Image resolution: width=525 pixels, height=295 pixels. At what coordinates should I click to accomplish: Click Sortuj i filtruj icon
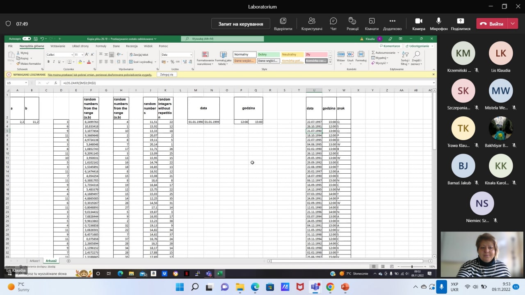point(405,58)
